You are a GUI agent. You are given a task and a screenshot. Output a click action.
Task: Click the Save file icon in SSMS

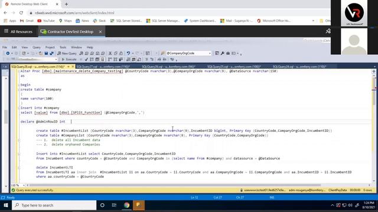point(46,54)
